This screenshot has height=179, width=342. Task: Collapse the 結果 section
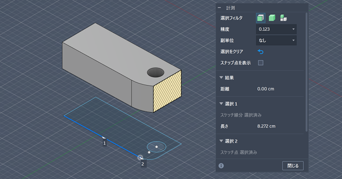coord(221,77)
